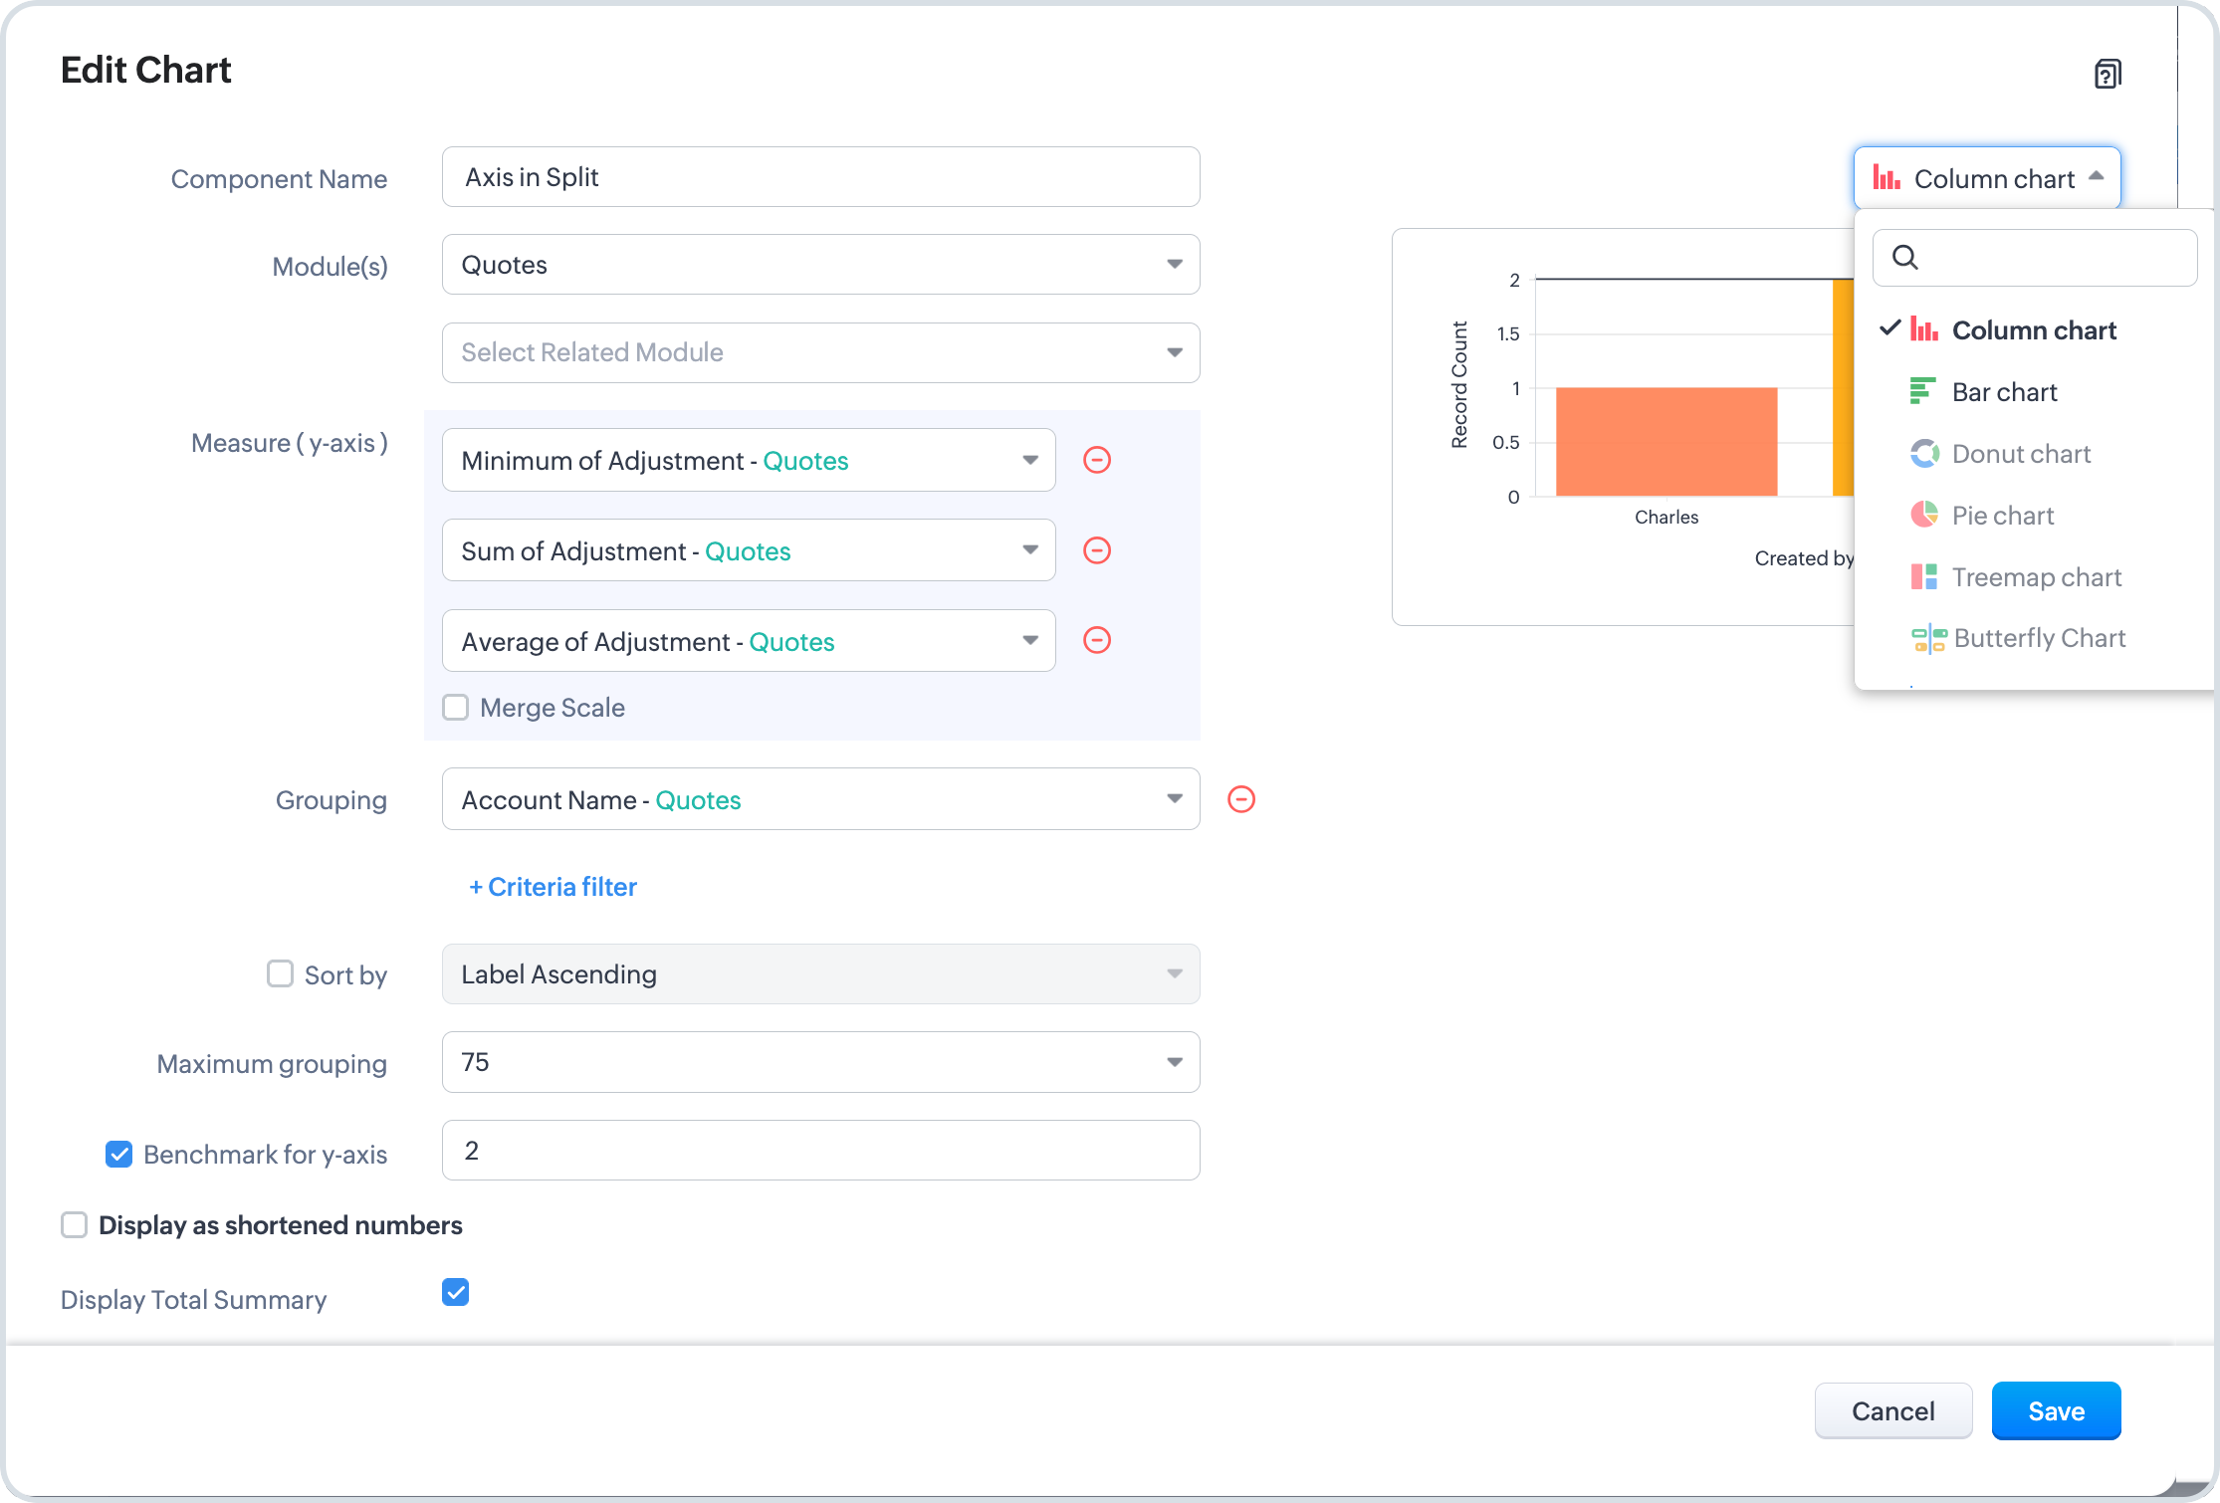The height and width of the screenshot is (1503, 2220).
Task: Add a Criteria filter
Action: click(x=554, y=887)
